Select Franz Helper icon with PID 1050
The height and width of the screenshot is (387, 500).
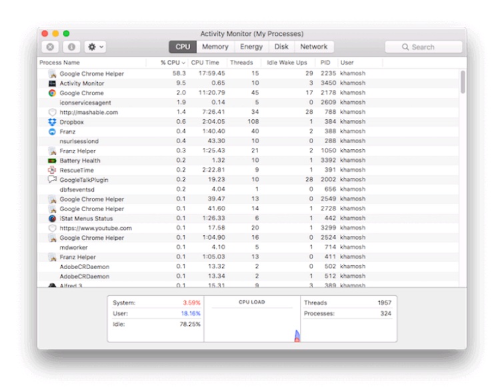click(52, 151)
